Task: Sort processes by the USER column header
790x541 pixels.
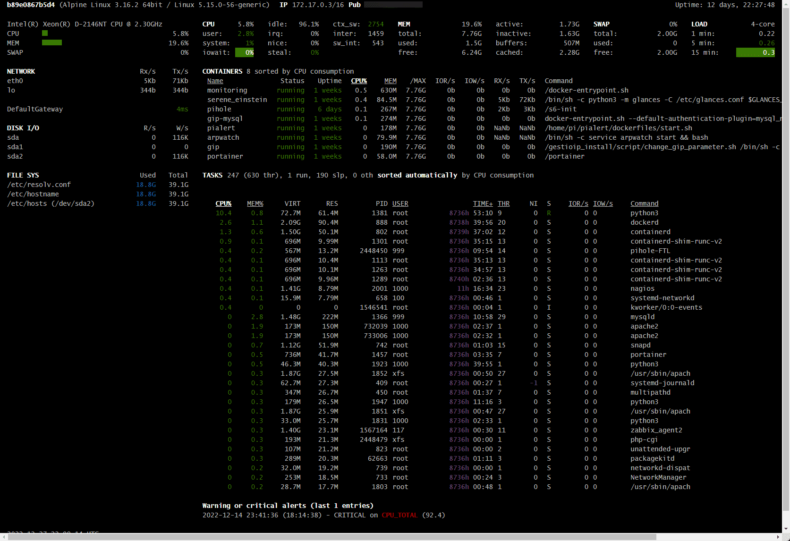Action: pos(400,203)
